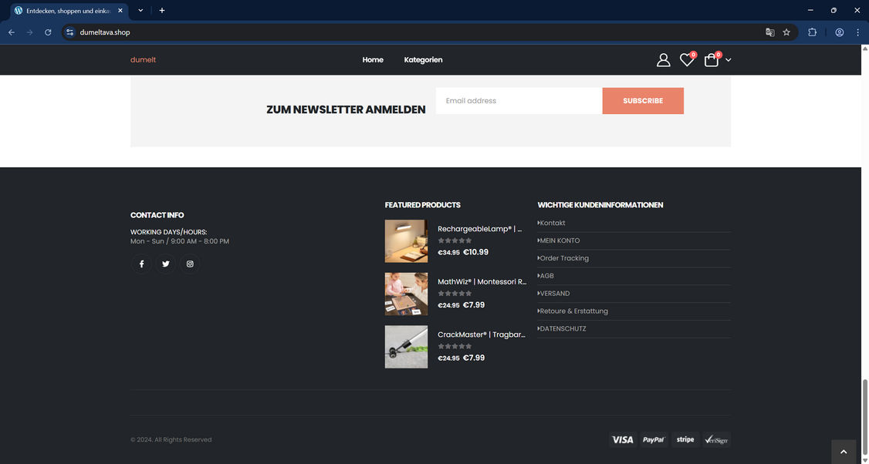Visit the Facebook social icon

click(x=141, y=264)
